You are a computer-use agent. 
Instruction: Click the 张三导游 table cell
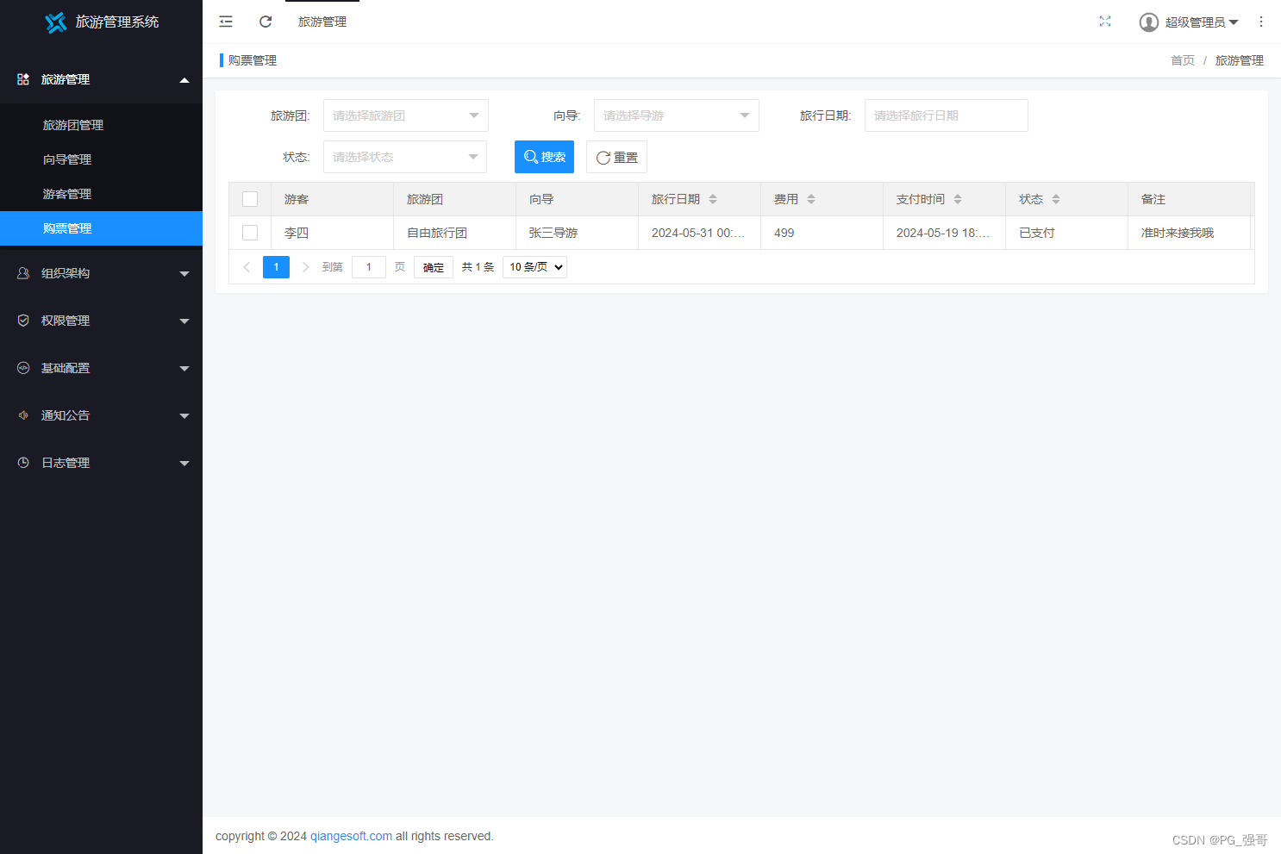[x=577, y=233]
